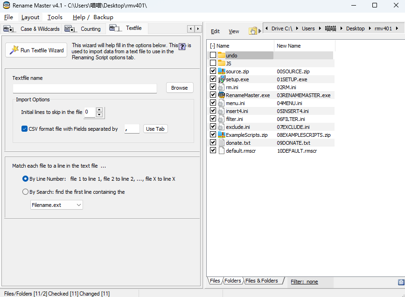The height and width of the screenshot is (297, 405).
Task: Switch to the Files & Folders tab
Action: coord(262,281)
